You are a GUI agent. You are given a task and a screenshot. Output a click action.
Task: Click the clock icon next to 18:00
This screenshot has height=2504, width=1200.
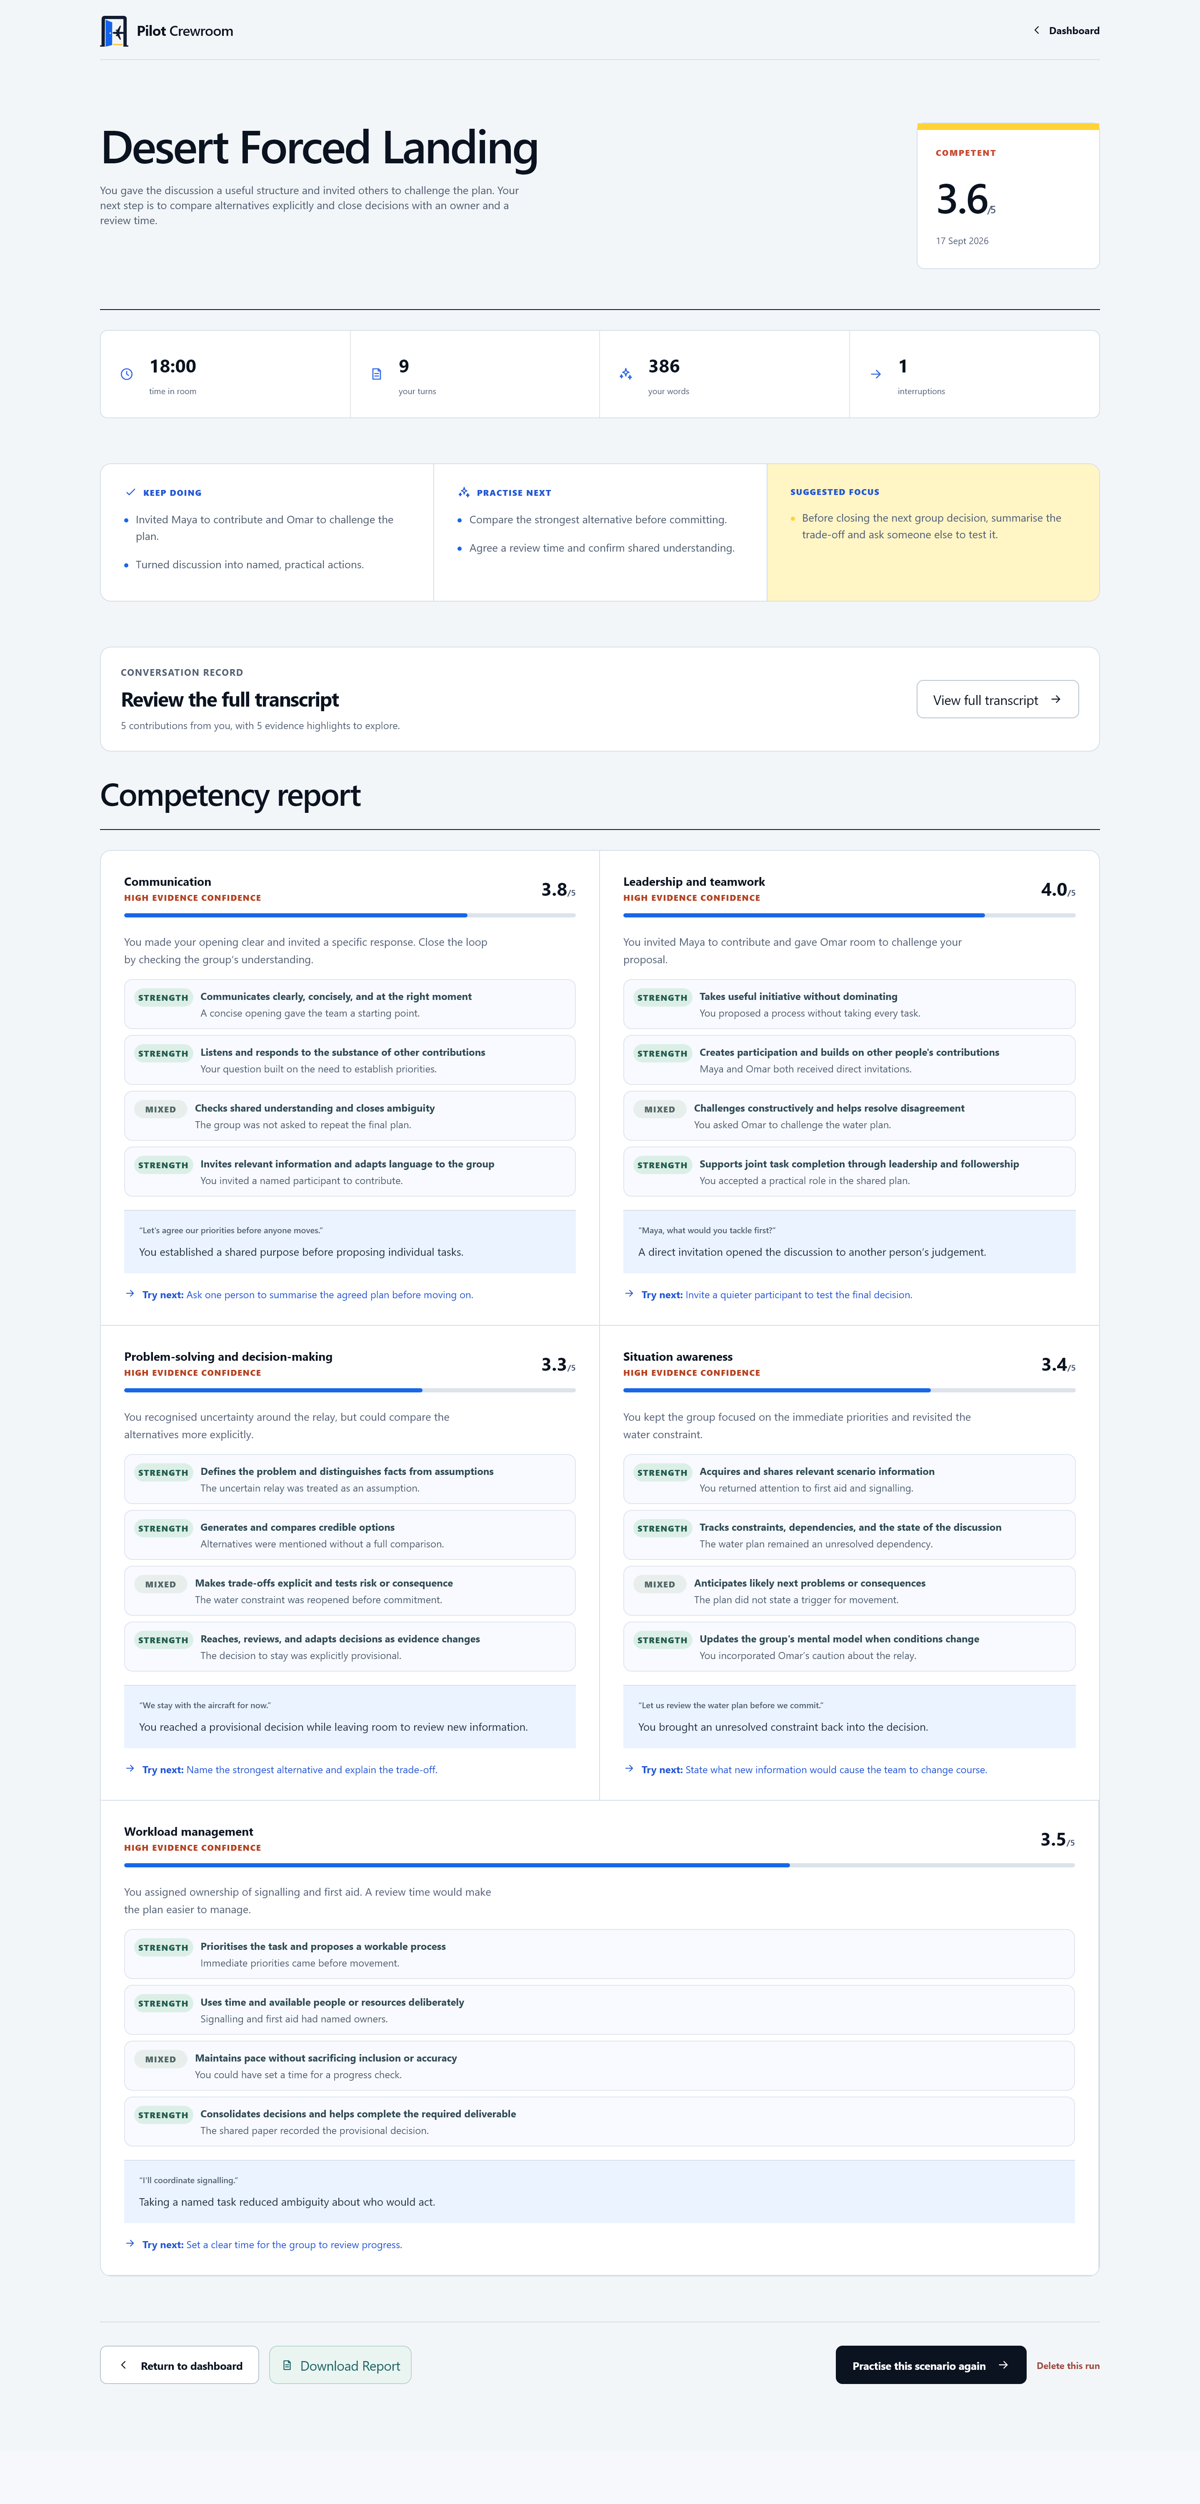click(x=126, y=374)
